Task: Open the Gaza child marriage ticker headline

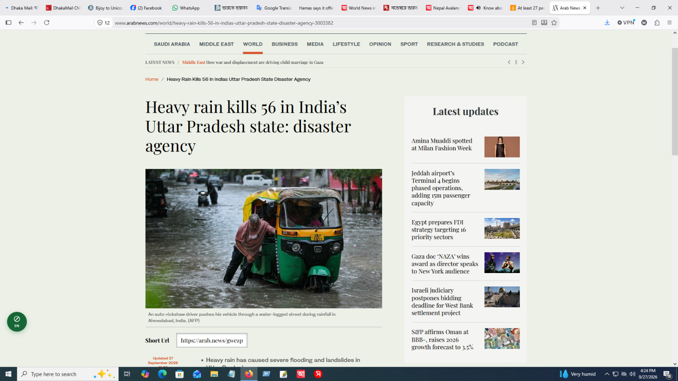Action: tap(265, 62)
